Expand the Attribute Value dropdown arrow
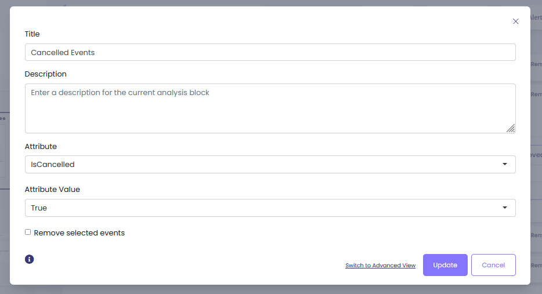The width and height of the screenshot is (542, 294). [505, 208]
